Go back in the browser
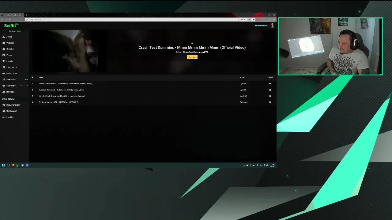The height and width of the screenshot is (220, 392). [2, 20]
